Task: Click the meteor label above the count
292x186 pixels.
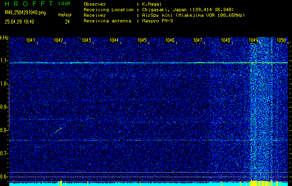Action: pos(65,15)
